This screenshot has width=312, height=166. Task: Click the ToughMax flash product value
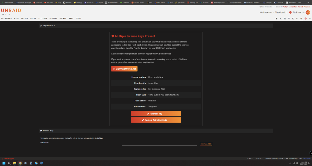click(153, 106)
